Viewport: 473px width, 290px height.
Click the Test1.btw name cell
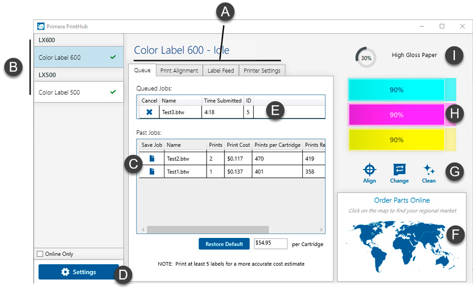[x=186, y=172]
